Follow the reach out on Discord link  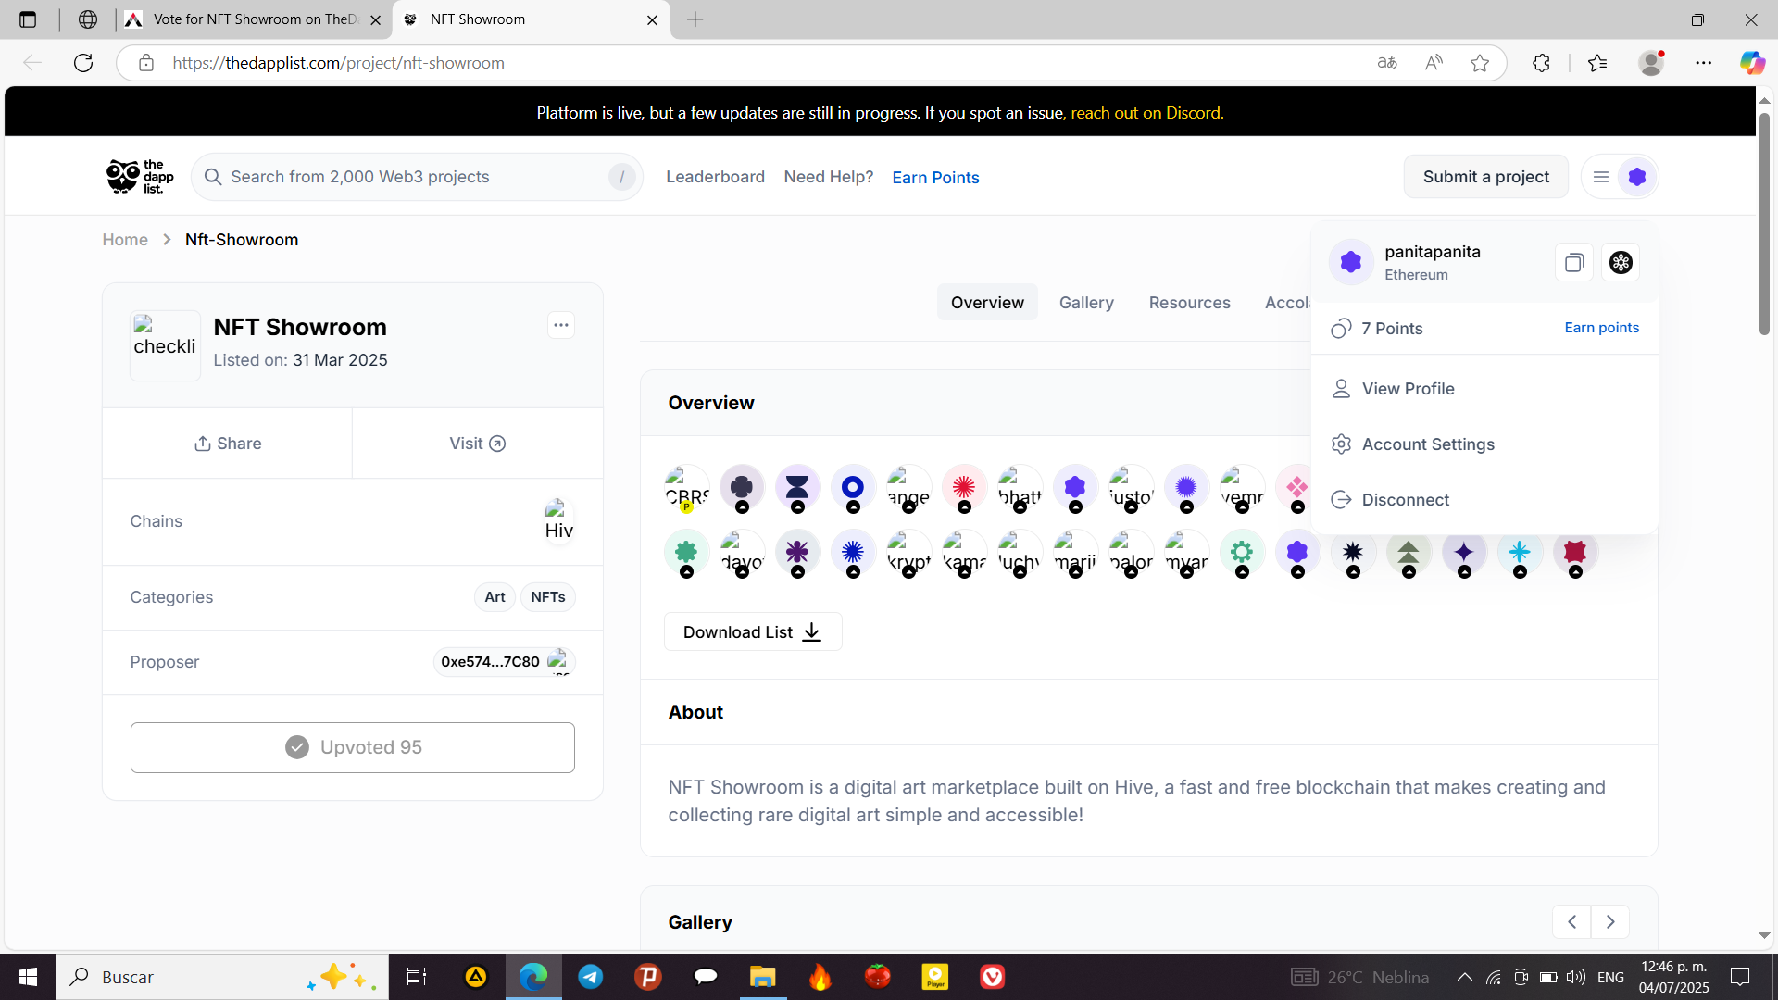1146,113
